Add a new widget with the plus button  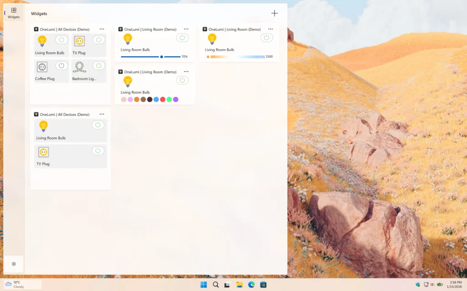point(275,13)
